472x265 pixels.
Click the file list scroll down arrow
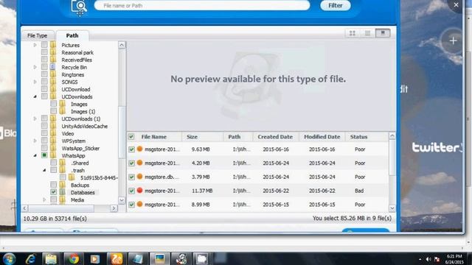point(392,208)
